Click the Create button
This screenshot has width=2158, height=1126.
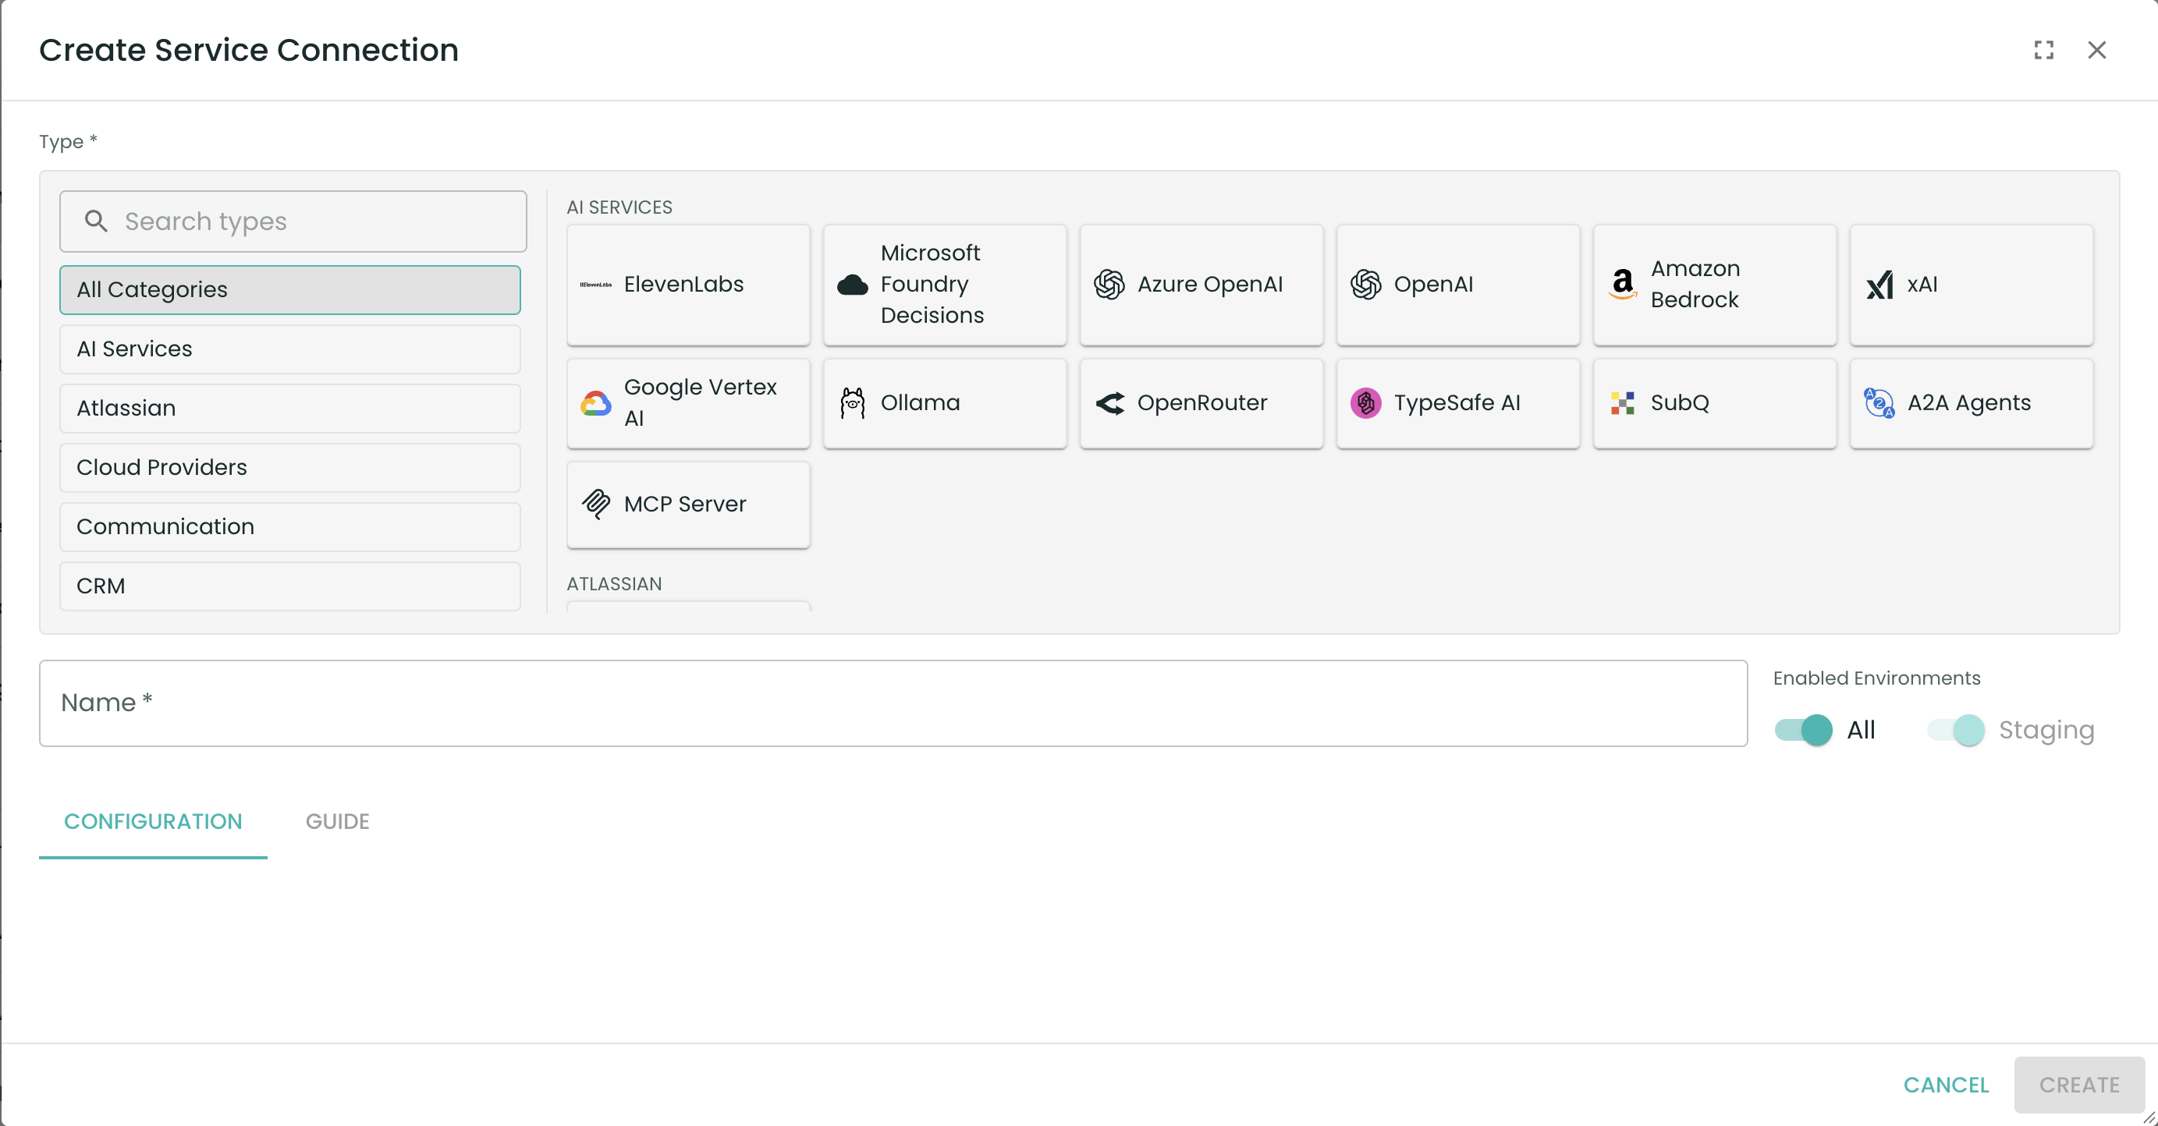[2078, 1085]
